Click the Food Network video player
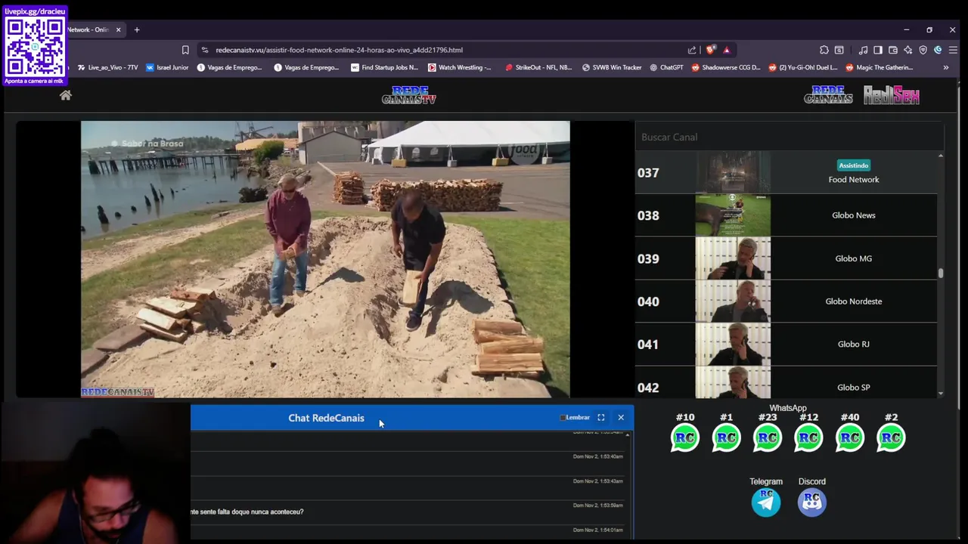Image resolution: width=968 pixels, height=544 pixels. 325,259
